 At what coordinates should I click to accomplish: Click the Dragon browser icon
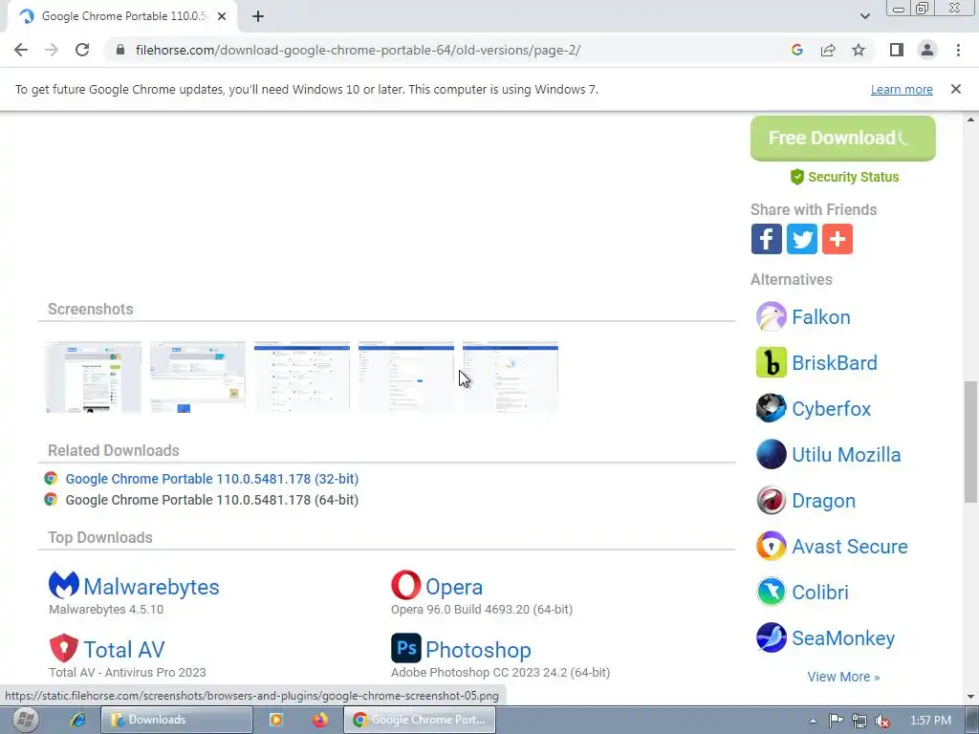tap(772, 500)
